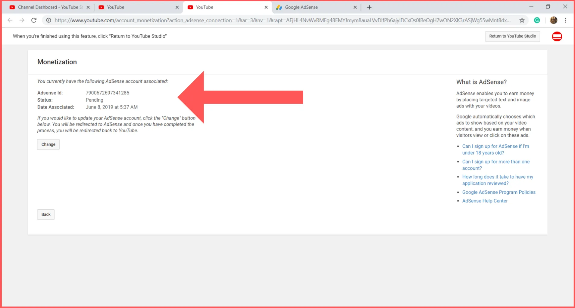575x308 pixels.
Task: Open a new browser tab
Action: pos(369,7)
